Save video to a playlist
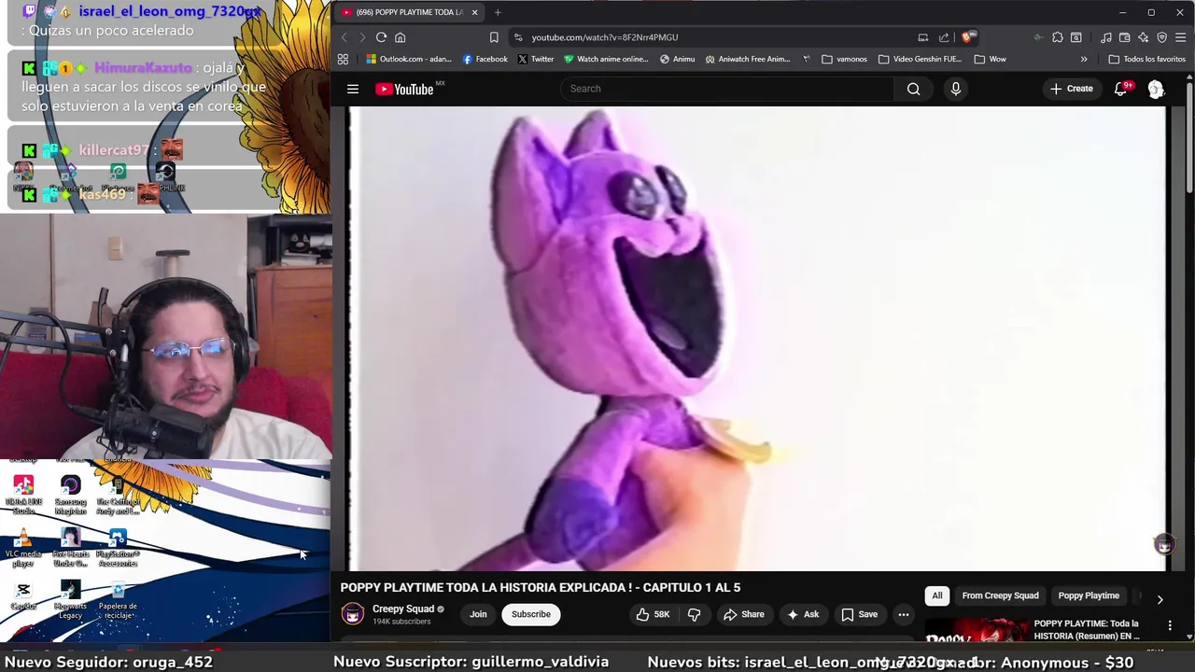Viewport: 1195px width, 672px height. (860, 614)
